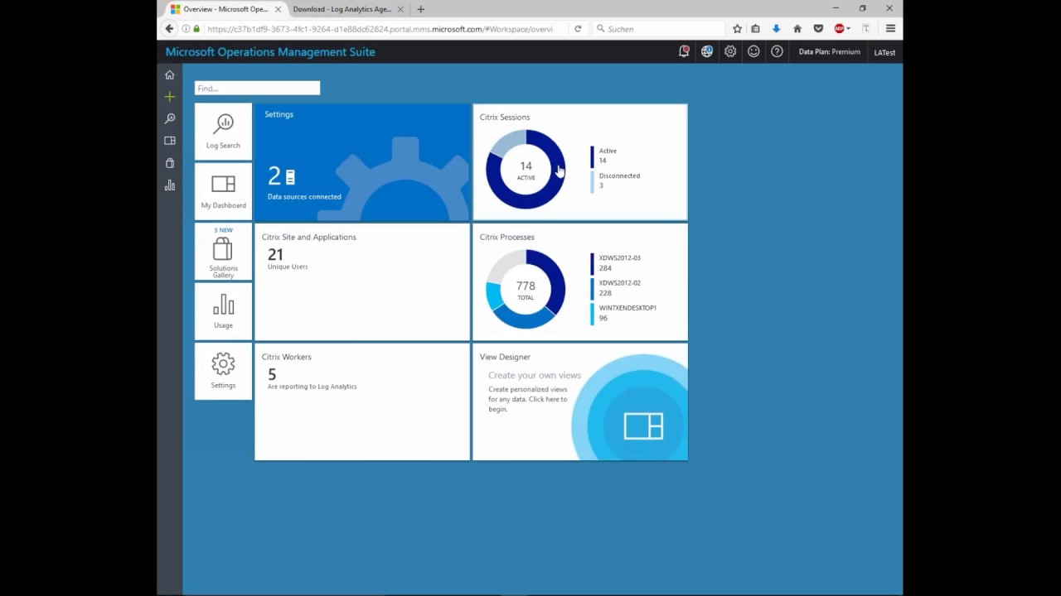The height and width of the screenshot is (596, 1061).
Task: Open the sidebar bar chart usage icon
Action: (x=170, y=185)
